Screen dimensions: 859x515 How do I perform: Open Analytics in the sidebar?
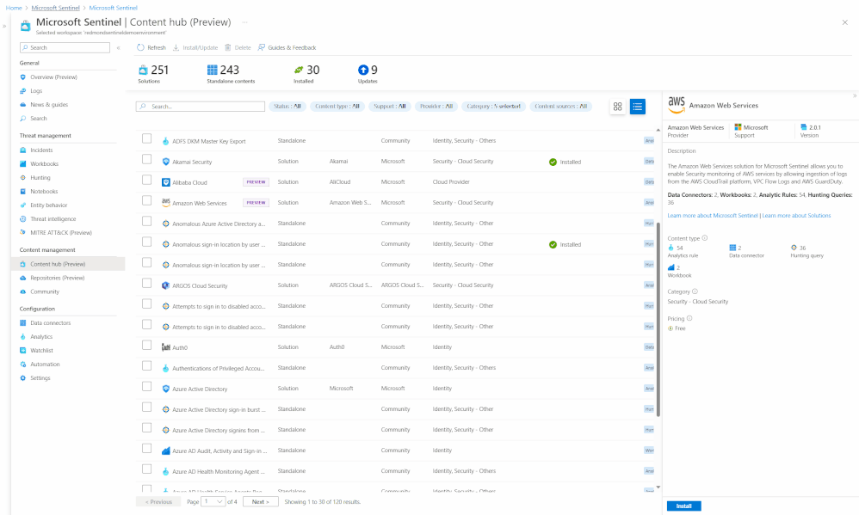pos(41,336)
